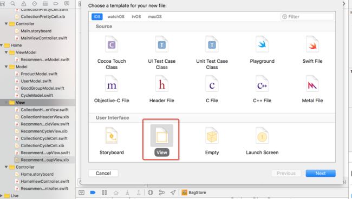This screenshot has height=199, width=352.
Task: Collapse the ViewModel folder
Action: [x=6, y=52]
